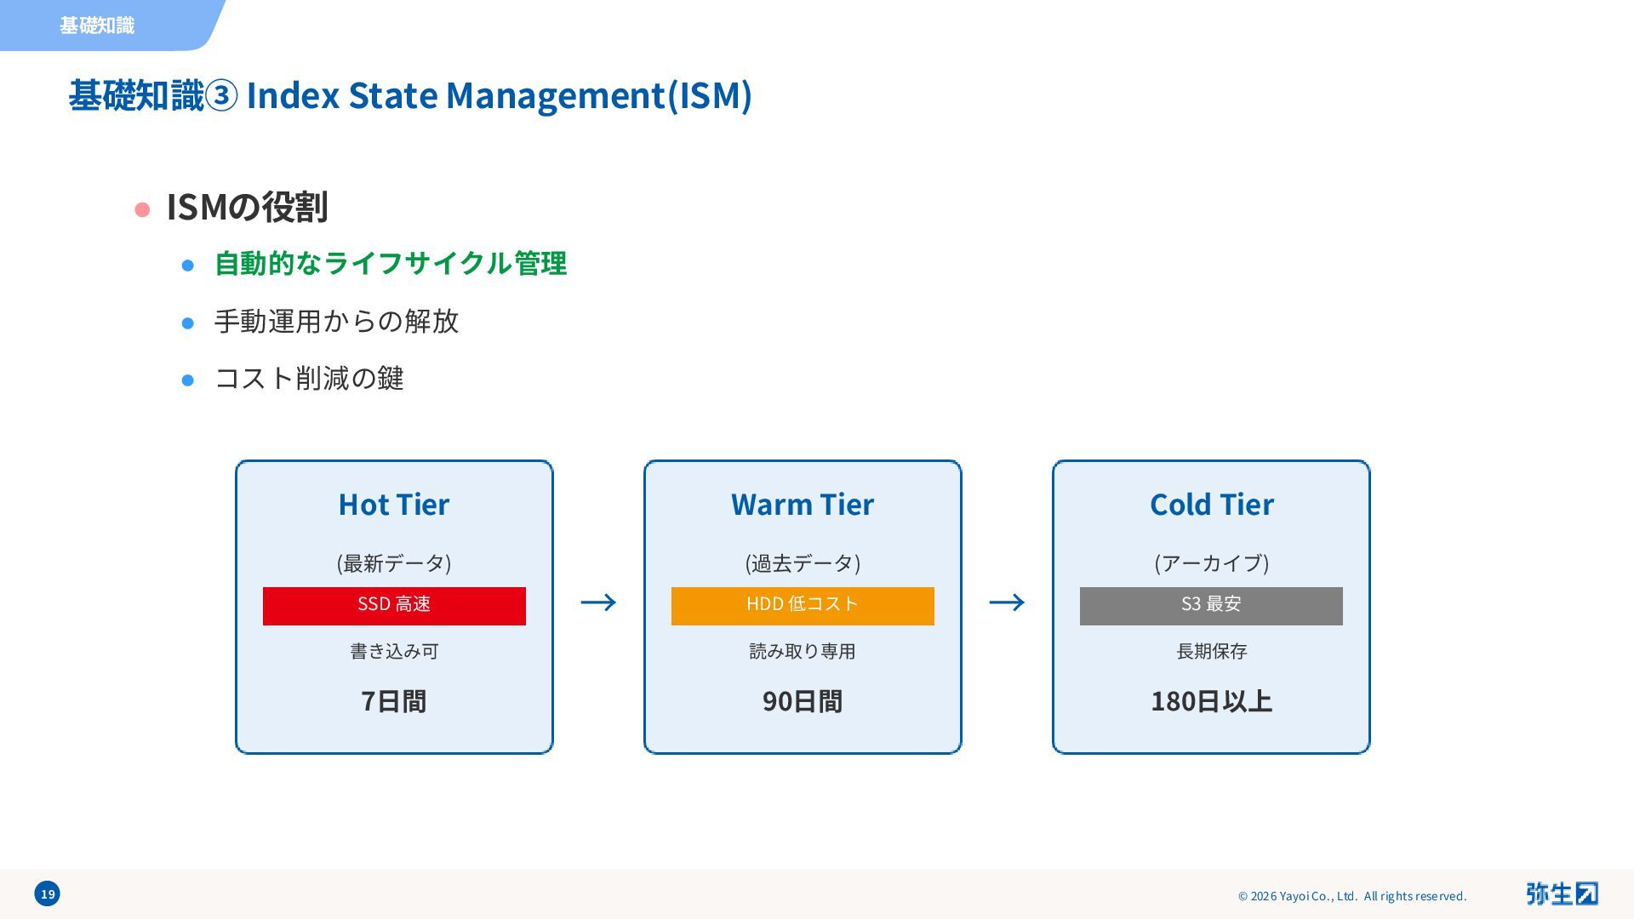The height and width of the screenshot is (919, 1634).
Task: Click blue bullet next to 自動的なライフサイクル管理
Action: (188, 265)
